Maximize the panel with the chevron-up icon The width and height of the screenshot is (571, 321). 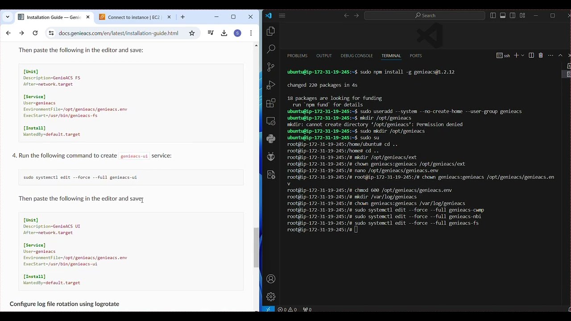tap(560, 55)
